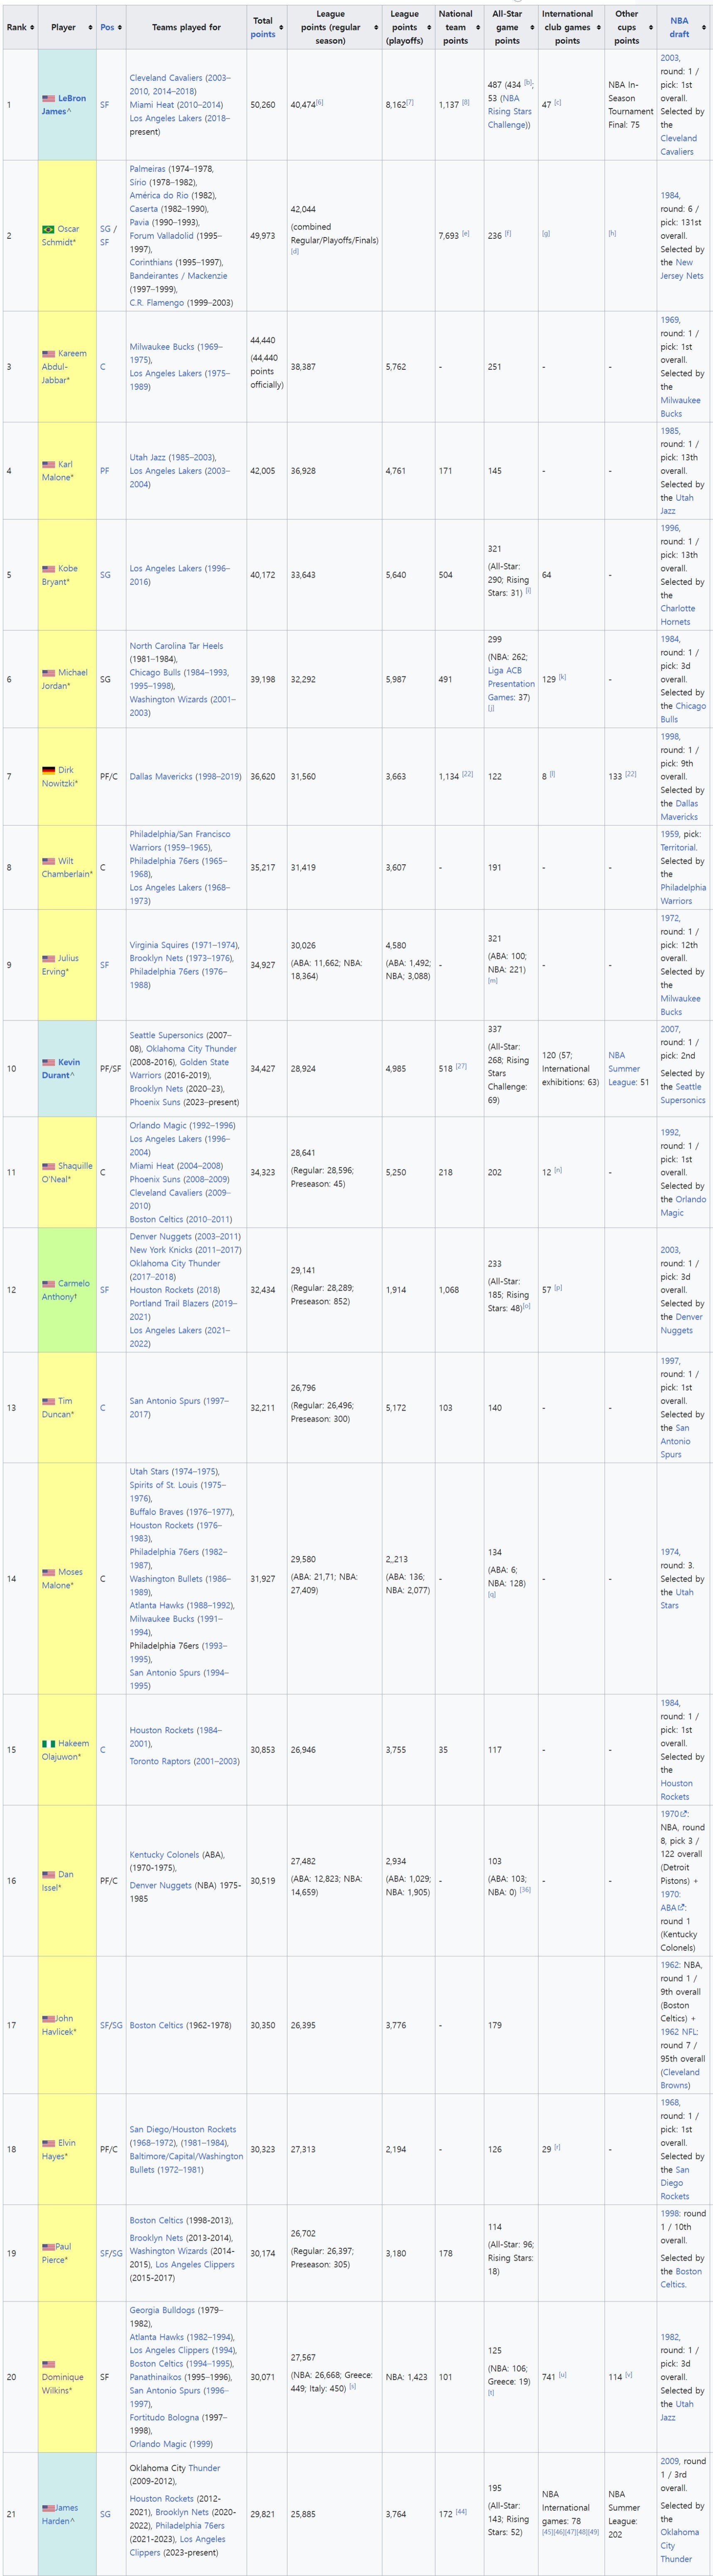
Task: Open the LeBron James player link
Action: click(64, 105)
